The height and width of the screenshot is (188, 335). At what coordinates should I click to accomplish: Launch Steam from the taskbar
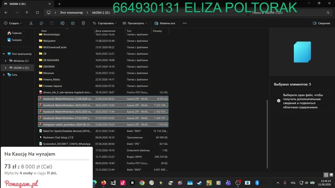(199, 183)
